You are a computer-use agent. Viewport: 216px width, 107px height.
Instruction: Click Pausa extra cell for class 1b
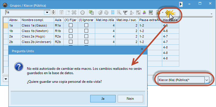pyautogui.click(x=150, y=31)
